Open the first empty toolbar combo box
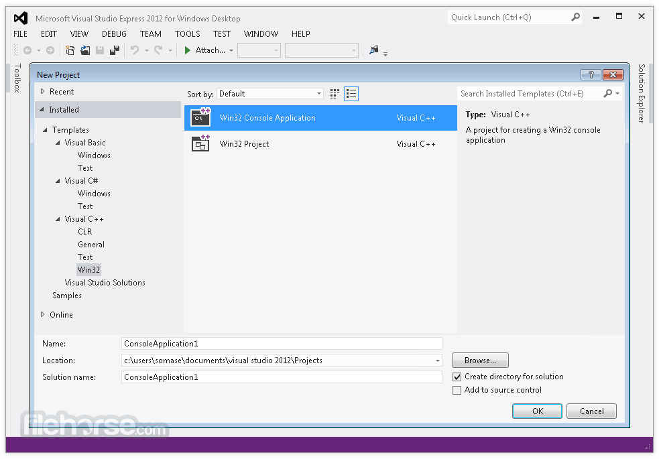The image size is (659, 459). point(259,51)
